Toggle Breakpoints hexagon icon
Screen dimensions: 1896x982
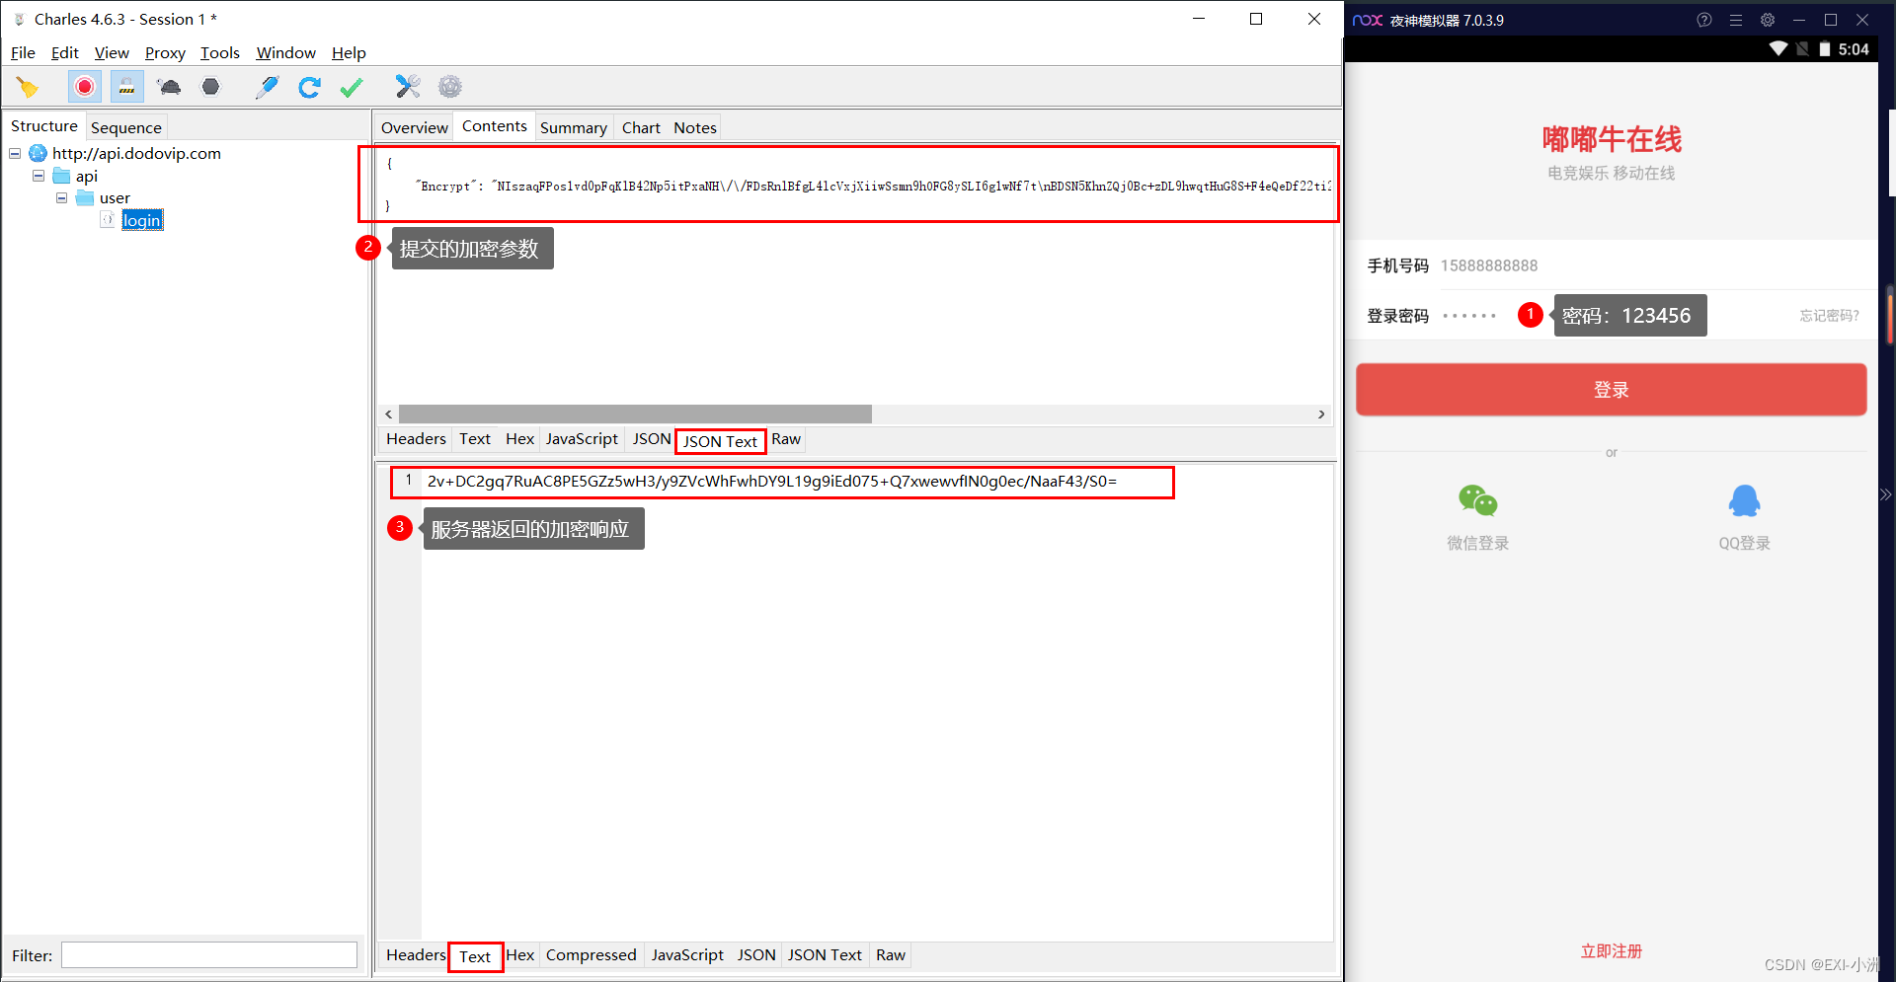pyautogui.click(x=210, y=87)
